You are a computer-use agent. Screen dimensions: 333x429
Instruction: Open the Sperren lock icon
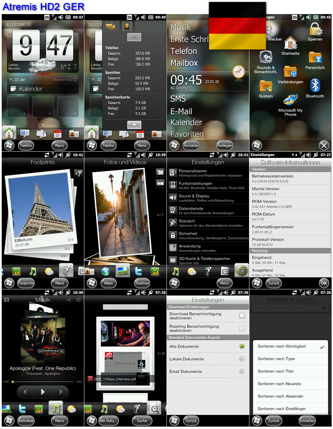pos(315,29)
